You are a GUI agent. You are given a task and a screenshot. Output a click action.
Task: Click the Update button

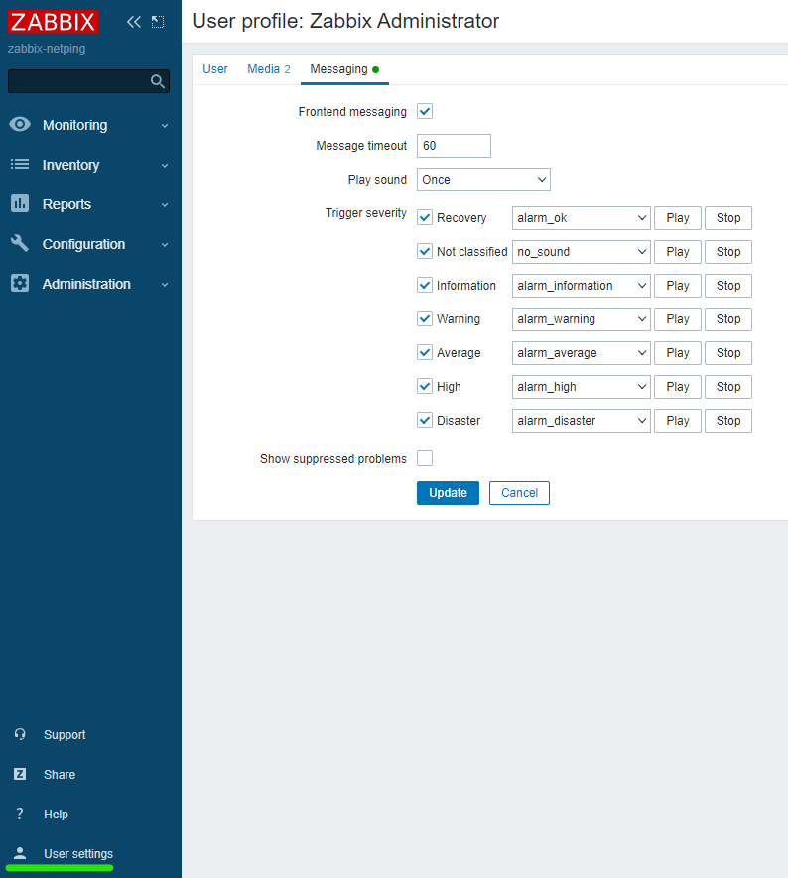(x=448, y=493)
